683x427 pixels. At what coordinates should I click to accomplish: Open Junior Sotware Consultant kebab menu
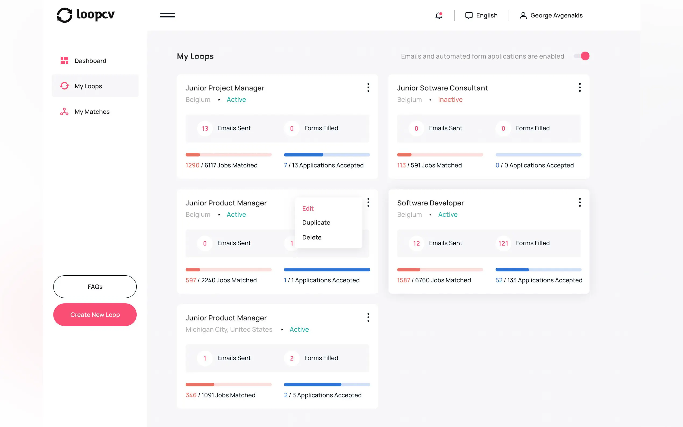coord(580,88)
